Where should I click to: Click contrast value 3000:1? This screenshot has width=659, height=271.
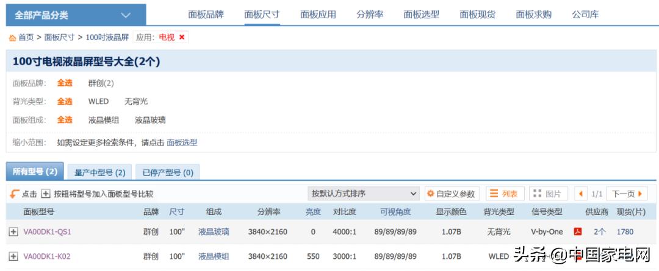[345, 256]
